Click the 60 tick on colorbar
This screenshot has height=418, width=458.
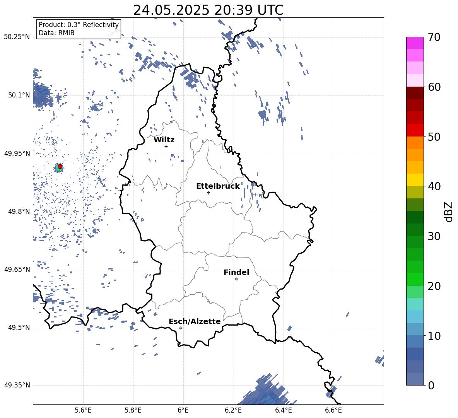click(434, 87)
